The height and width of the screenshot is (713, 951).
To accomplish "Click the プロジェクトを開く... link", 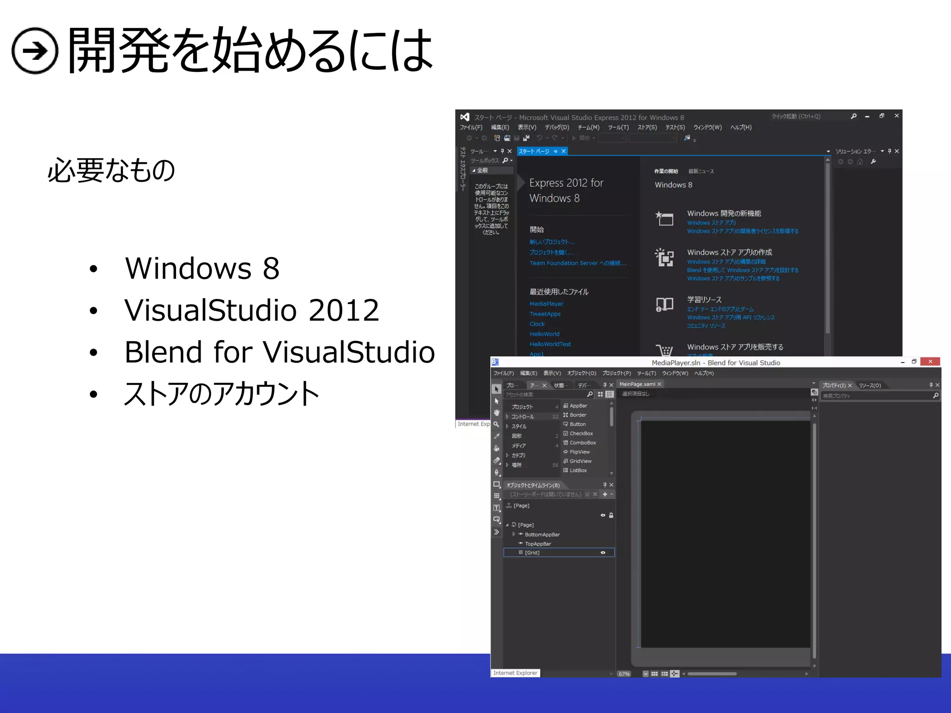I will tap(552, 253).
